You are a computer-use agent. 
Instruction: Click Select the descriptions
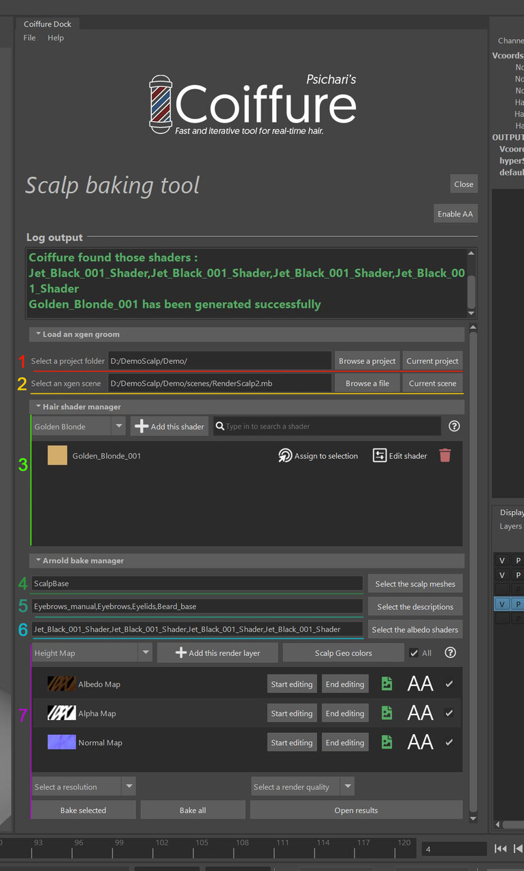[415, 606]
